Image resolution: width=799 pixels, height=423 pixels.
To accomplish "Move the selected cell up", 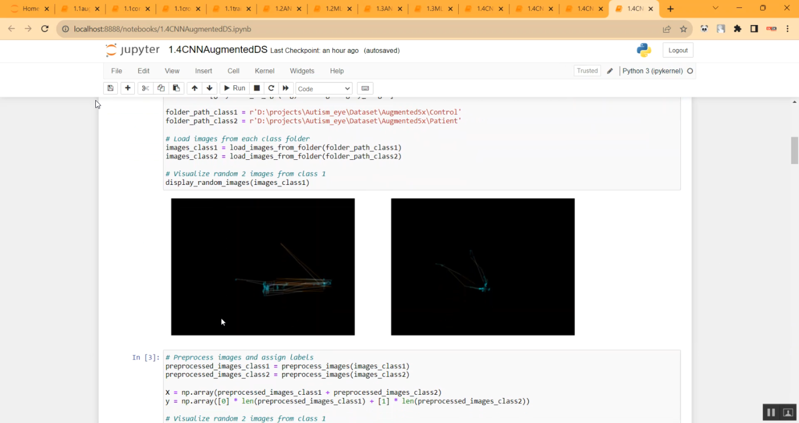I will point(194,88).
